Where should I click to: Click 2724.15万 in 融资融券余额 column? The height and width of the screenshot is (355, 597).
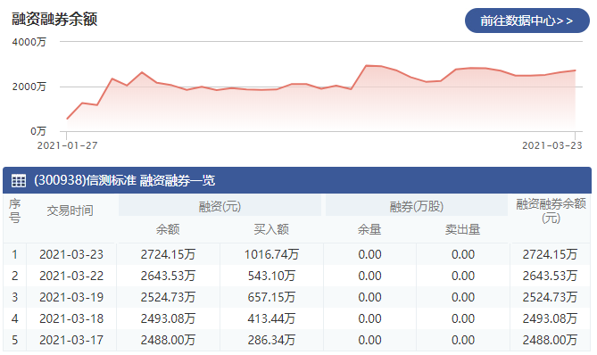550,254
